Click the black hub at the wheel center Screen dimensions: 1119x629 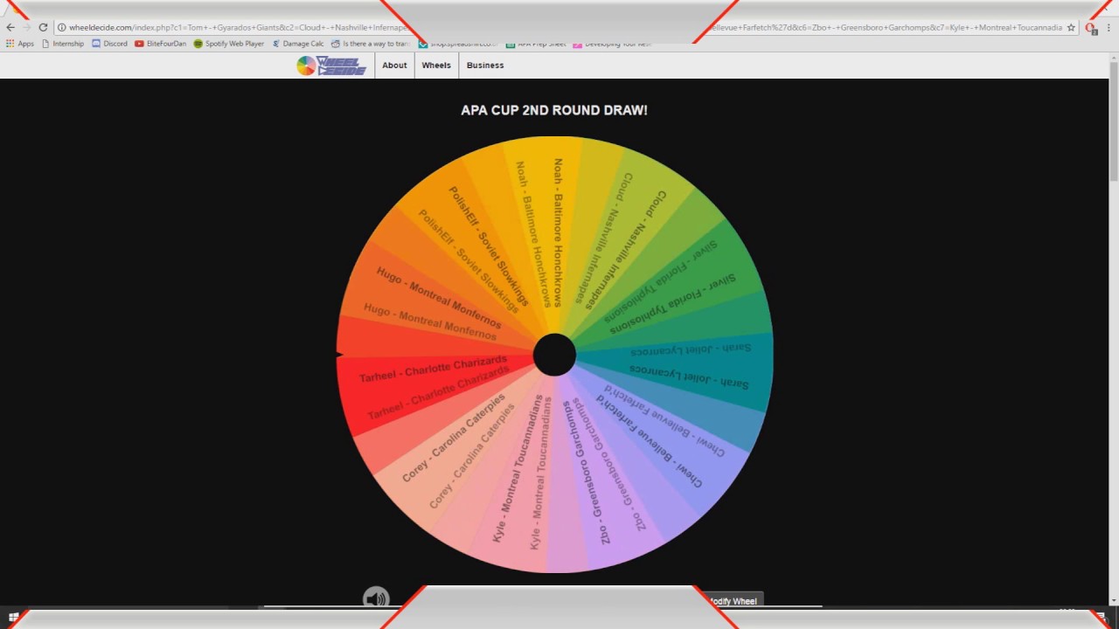click(x=554, y=355)
